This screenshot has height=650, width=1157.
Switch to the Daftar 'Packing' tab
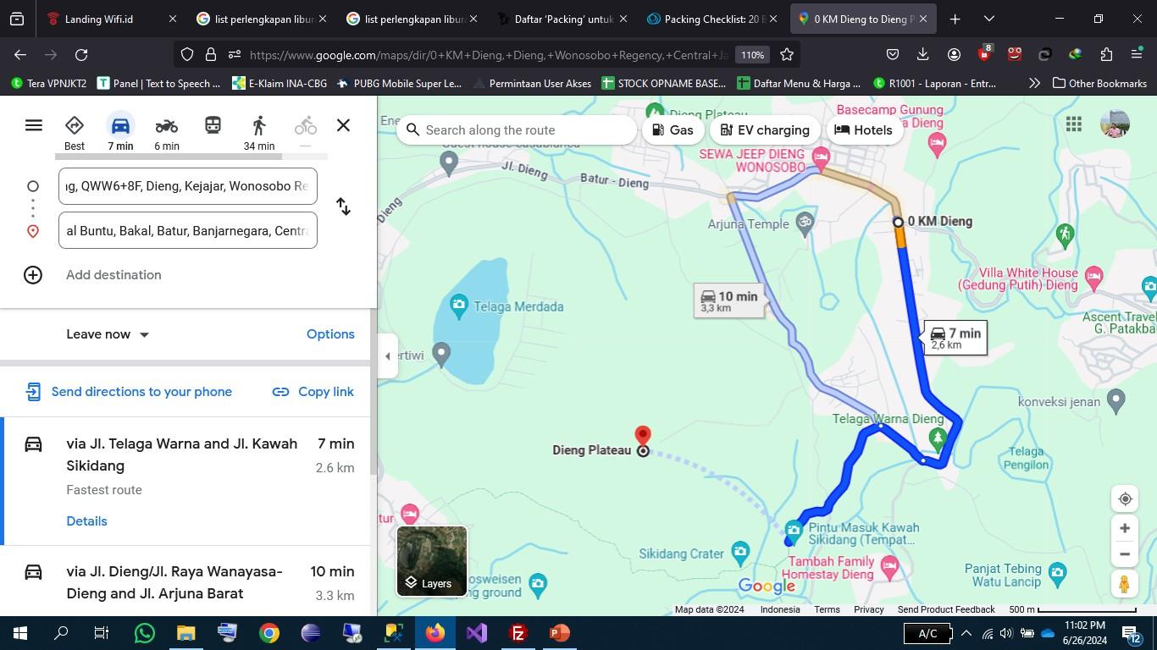pos(562,19)
